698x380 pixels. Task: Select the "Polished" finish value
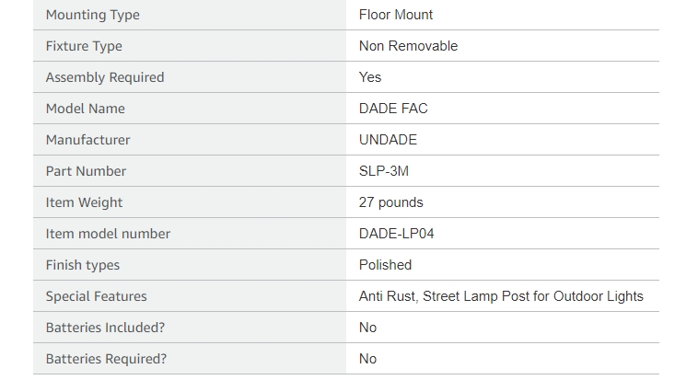tap(385, 265)
